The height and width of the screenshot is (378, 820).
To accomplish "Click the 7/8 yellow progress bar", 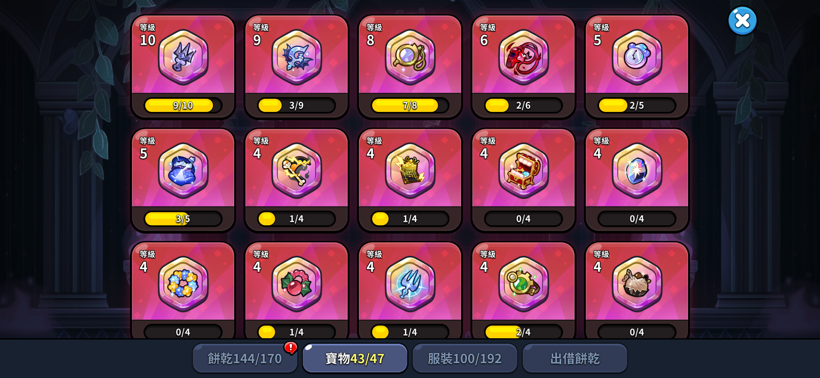I will 410,105.
